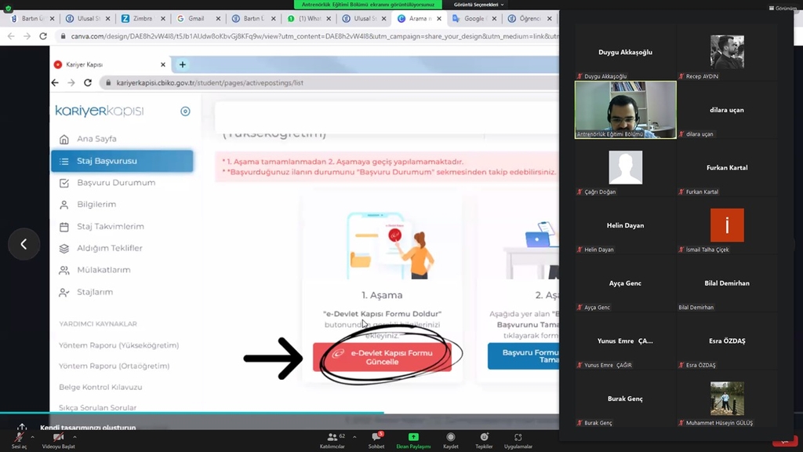Expand the arrow next to Katılımcılar
This screenshot has width=803, height=452.
[x=354, y=437]
